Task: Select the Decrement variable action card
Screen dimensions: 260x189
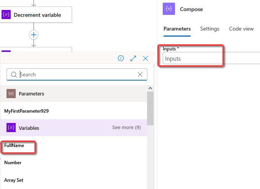Action: (x=36, y=15)
